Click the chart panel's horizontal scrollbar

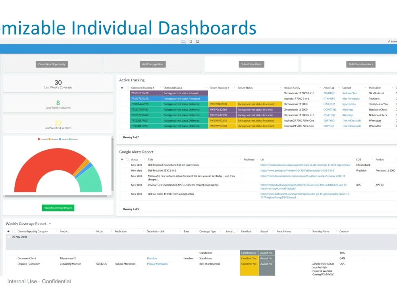click(56, 196)
